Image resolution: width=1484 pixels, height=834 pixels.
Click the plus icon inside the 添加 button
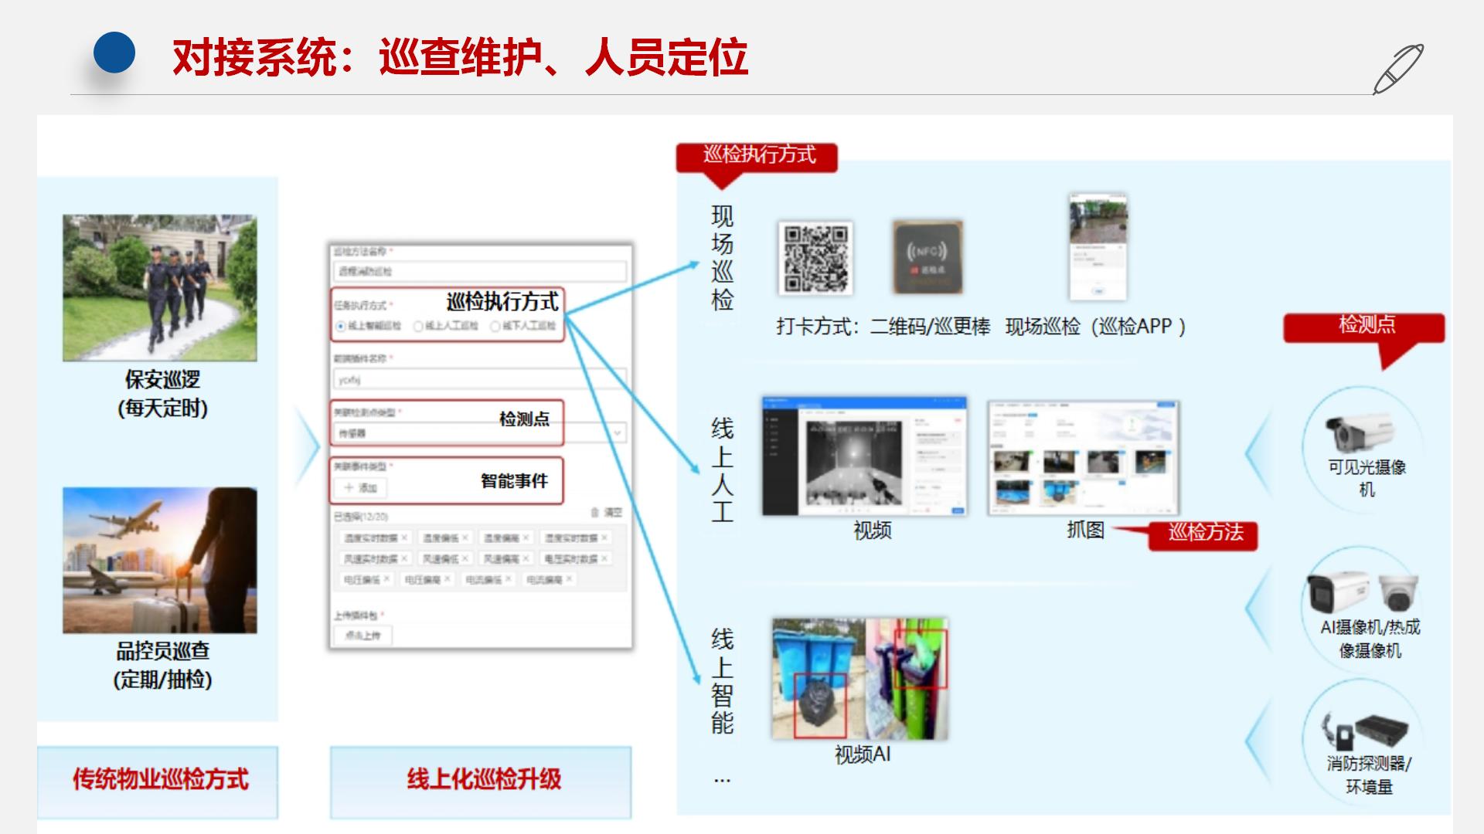347,486
